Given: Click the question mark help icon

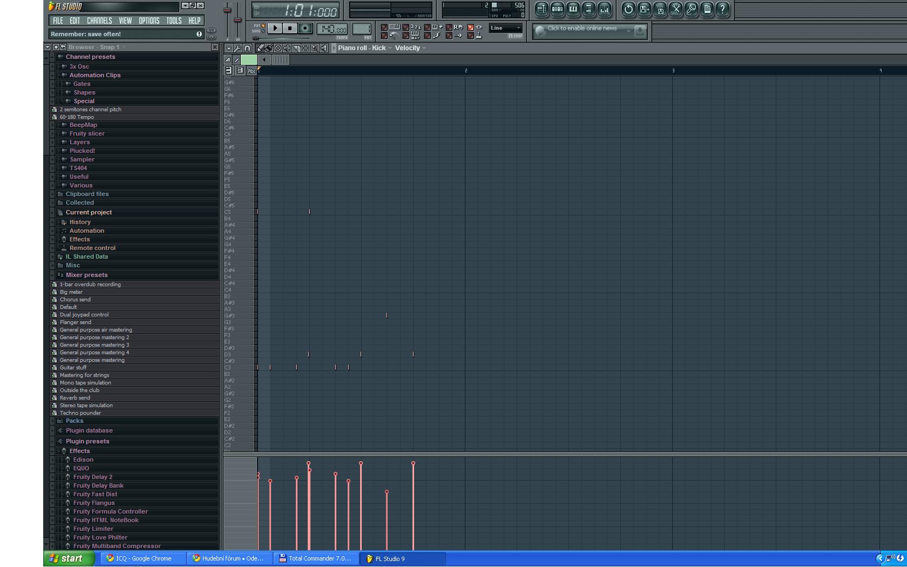Looking at the screenshot, I should [x=722, y=9].
